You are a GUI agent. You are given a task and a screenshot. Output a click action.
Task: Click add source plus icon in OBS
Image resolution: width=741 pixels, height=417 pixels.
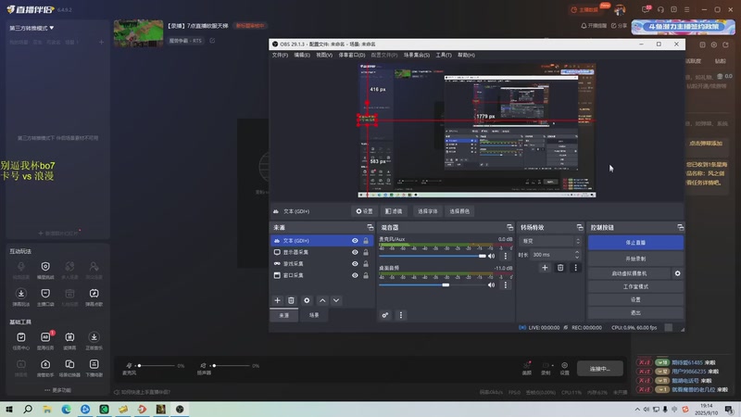tap(277, 300)
